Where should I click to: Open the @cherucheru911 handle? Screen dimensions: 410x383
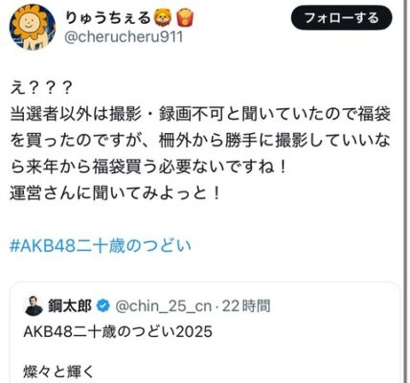coord(124,37)
